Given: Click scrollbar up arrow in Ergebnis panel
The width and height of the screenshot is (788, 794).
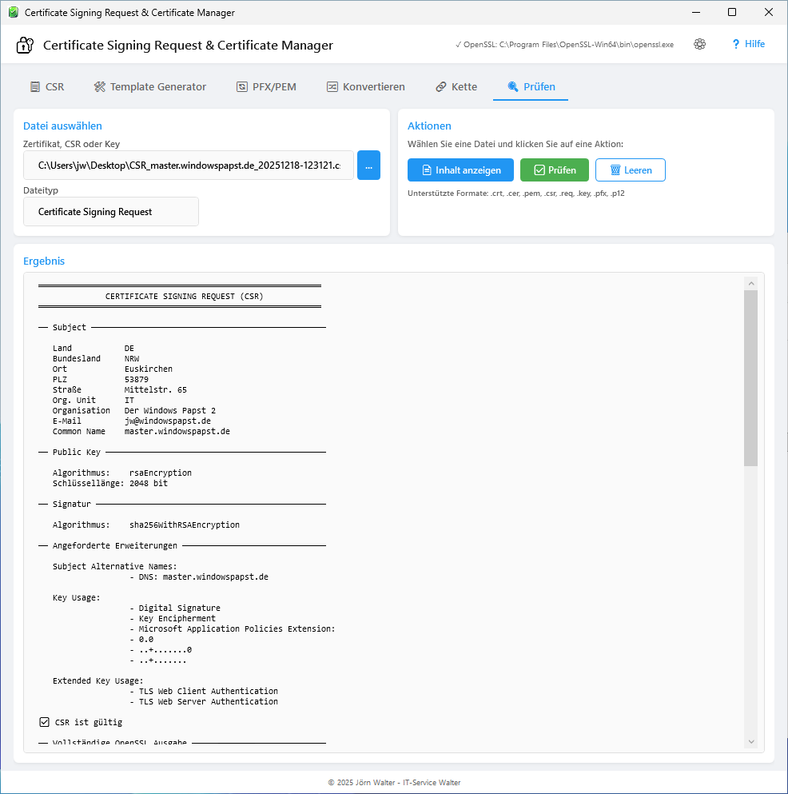Looking at the screenshot, I should point(750,284).
